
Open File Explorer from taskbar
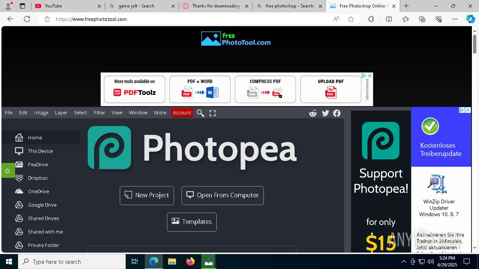[172, 262]
